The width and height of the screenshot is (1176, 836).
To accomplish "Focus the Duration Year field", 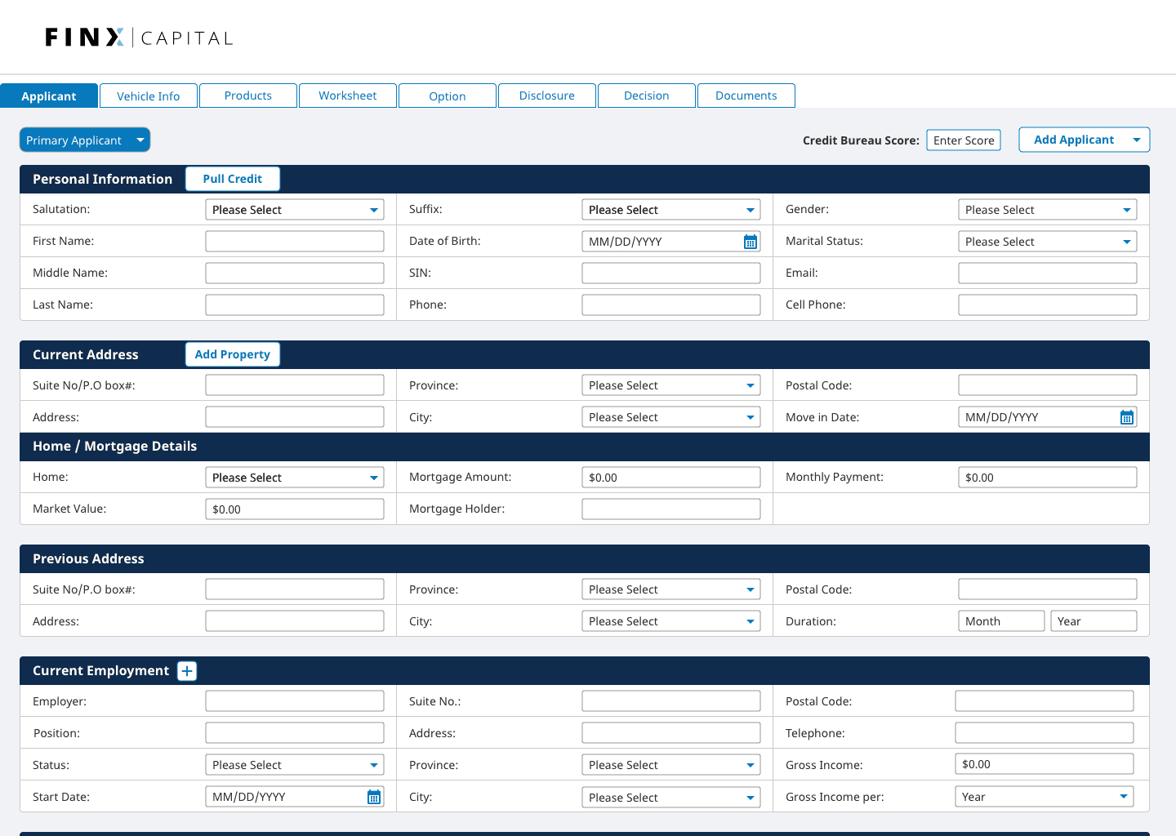I will point(1094,621).
